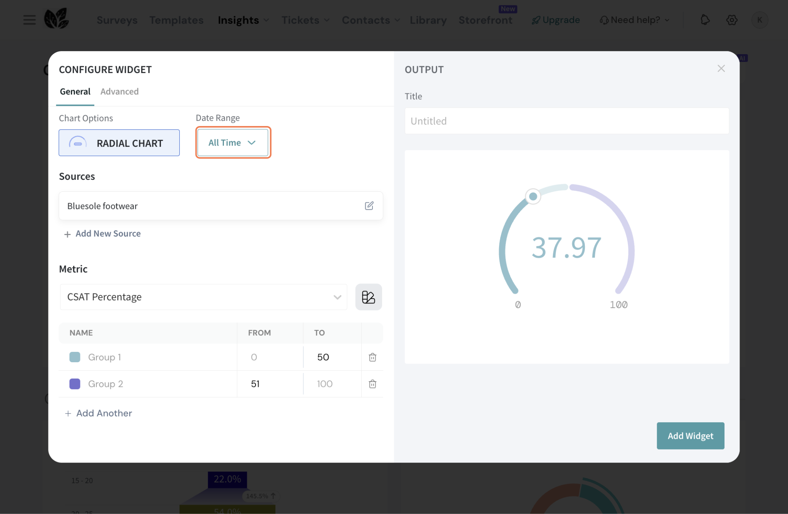The image size is (788, 514).
Task: Delete Group 2 using trash icon
Action: pos(372,384)
